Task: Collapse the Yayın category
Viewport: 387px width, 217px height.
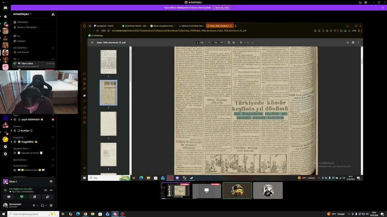Action: click(x=16, y=115)
